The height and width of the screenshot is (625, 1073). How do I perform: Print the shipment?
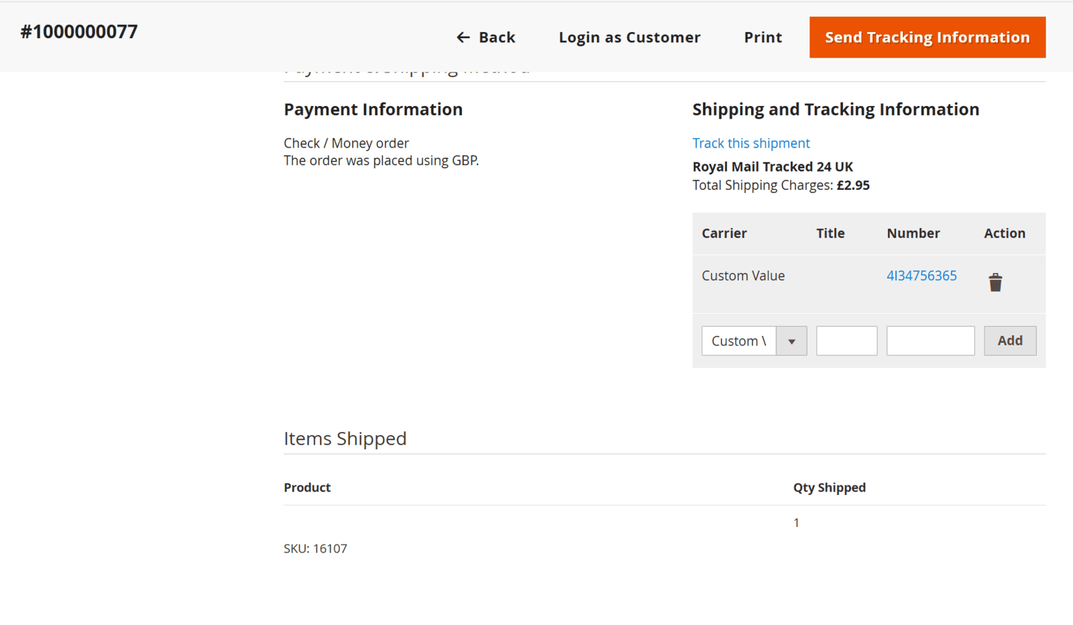(x=763, y=38)
